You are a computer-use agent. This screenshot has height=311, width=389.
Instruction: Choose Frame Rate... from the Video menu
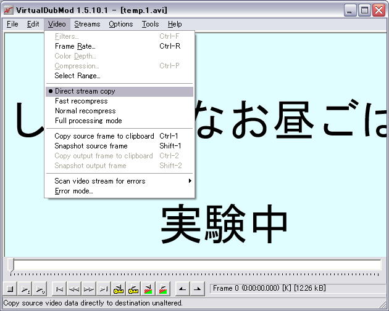(120, 46)
